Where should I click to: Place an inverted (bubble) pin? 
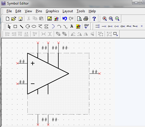[110, 26]
